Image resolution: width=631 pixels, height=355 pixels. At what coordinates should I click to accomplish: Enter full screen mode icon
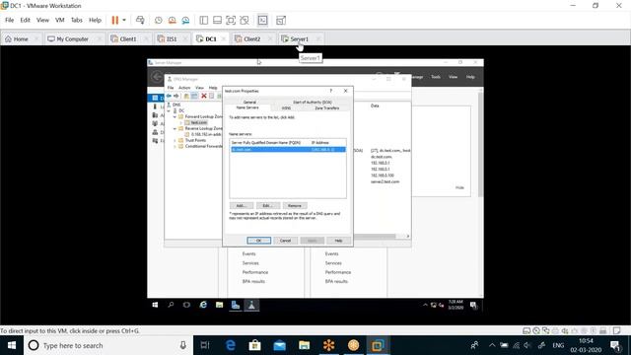231,20
